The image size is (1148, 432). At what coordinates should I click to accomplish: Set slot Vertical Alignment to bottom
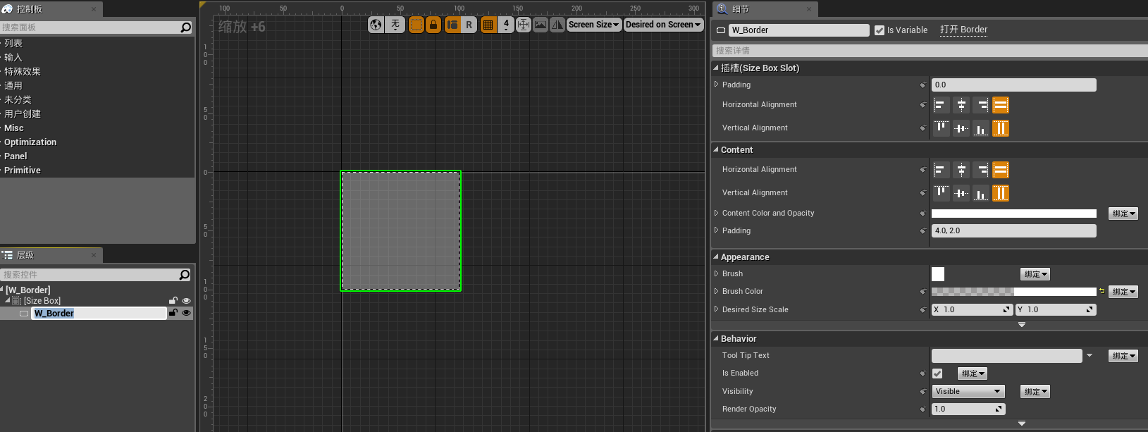click(x=981, y=128)
